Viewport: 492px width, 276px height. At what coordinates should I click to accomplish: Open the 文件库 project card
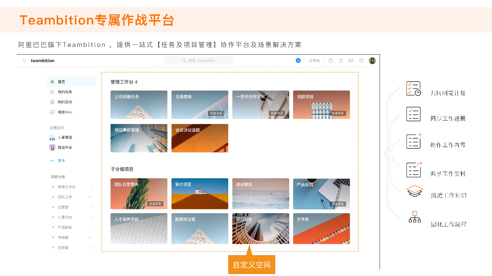(321, 229)
